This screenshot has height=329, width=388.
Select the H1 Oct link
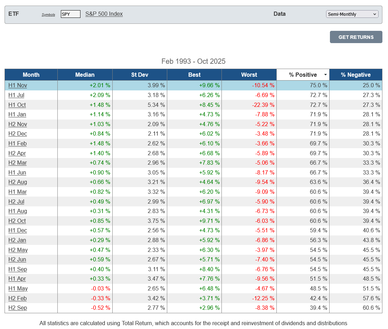click(17, 105)
